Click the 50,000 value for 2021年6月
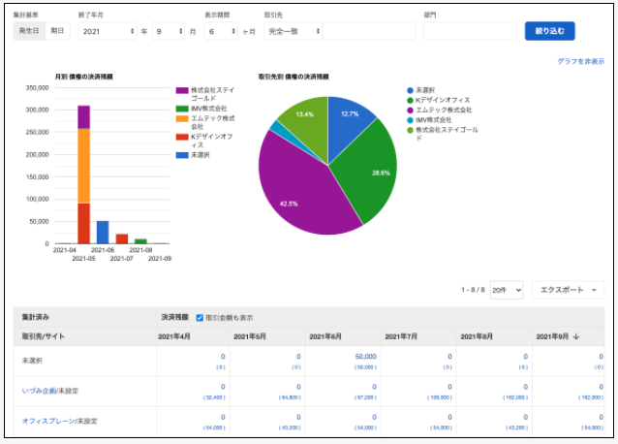This screenshot has width=618, height=444. (x=364, y=356)
